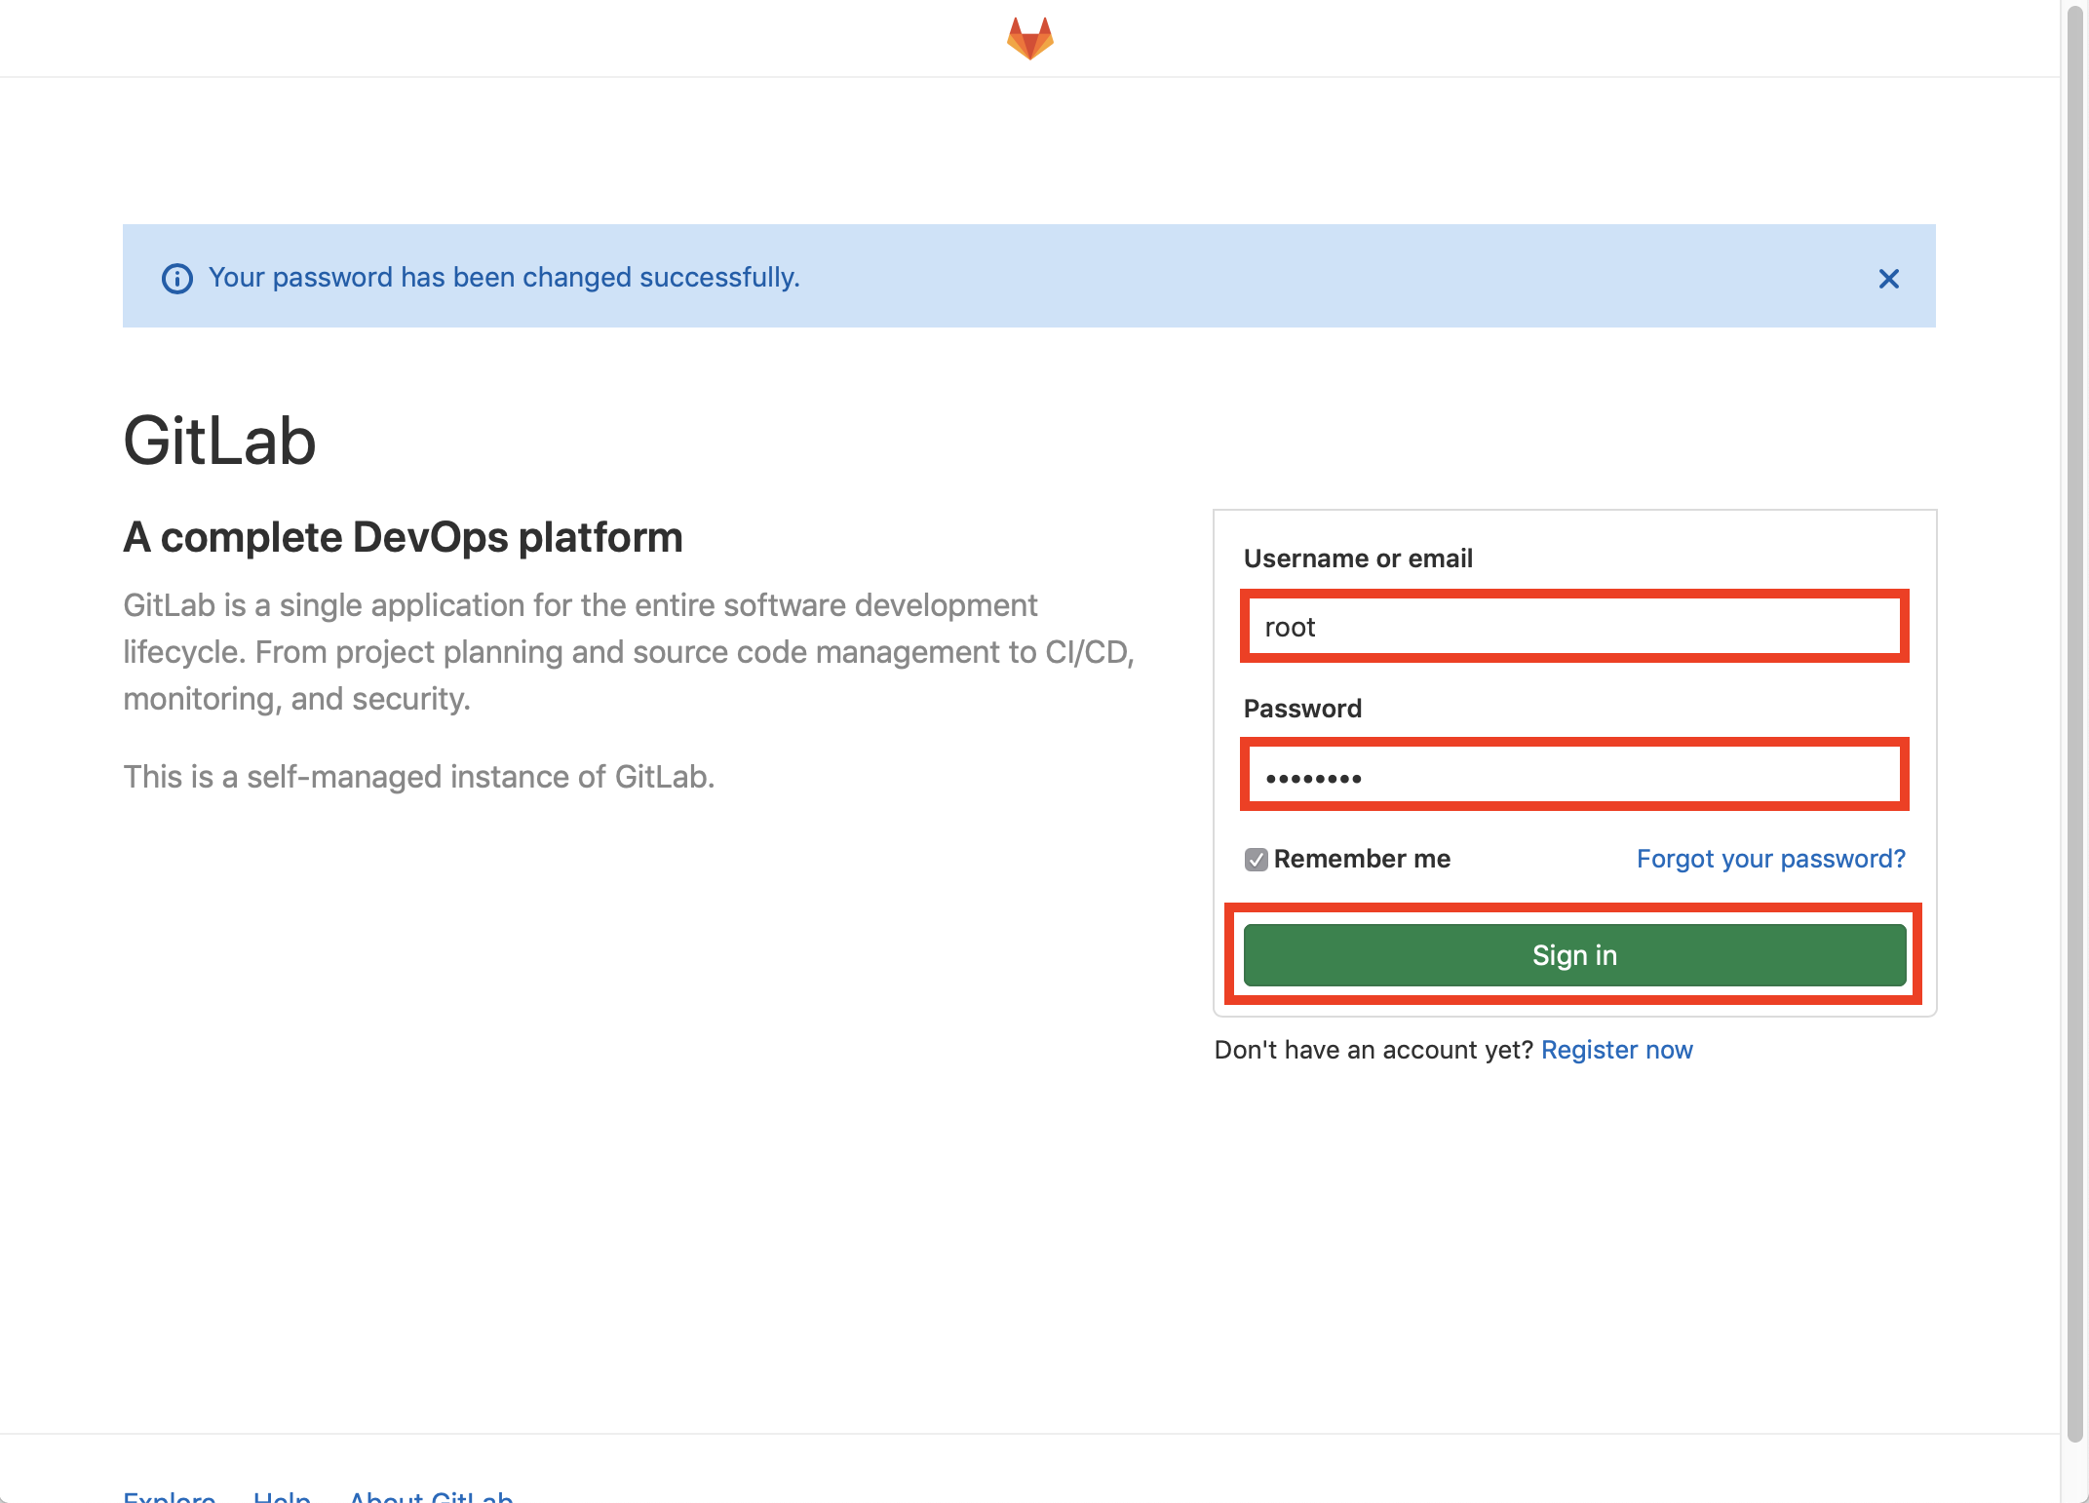This screenshot has height=1503, width=2089.
Task: Click the GitLab fox logo
Action: point(1029,38)
